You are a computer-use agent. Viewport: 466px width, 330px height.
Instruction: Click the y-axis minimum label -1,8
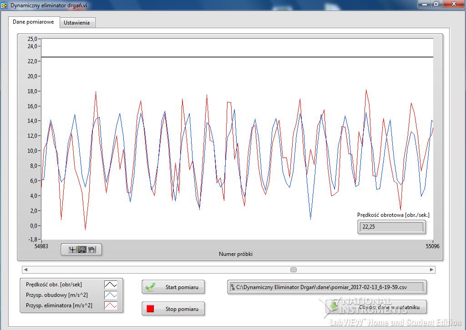coord(32,239)
